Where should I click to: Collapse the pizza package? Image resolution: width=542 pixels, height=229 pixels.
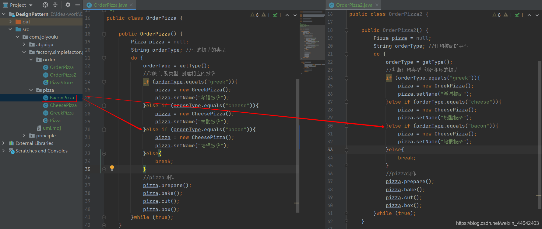31,90
